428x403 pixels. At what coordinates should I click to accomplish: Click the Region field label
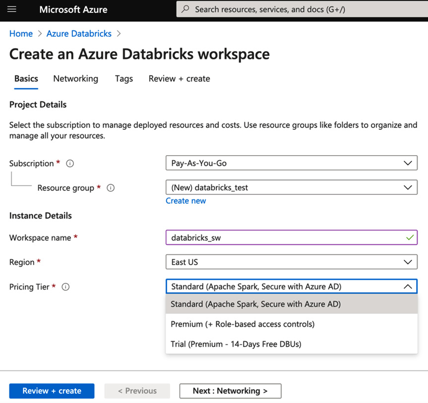pos(22,262)
